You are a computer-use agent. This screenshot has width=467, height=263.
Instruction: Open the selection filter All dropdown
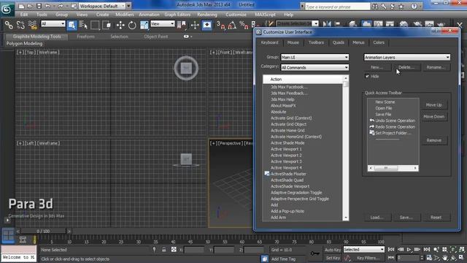point(53,23)
